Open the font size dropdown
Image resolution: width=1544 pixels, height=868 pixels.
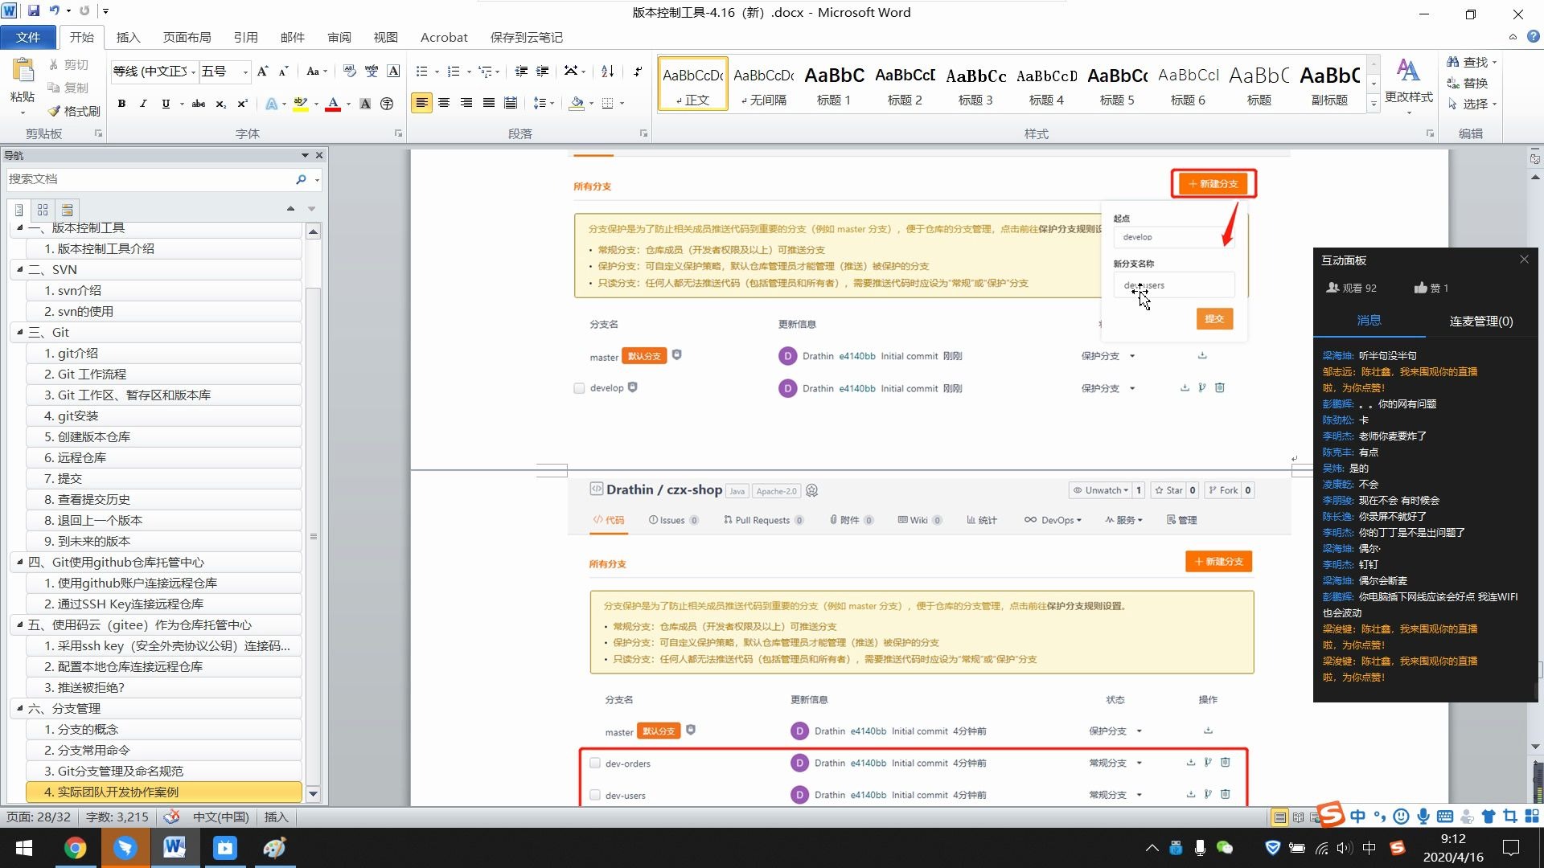246,72
